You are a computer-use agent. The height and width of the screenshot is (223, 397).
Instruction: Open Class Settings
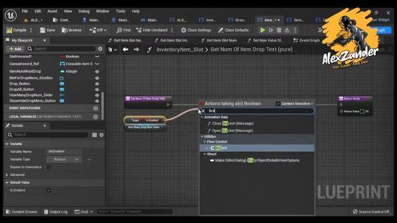(x=196, y=30)
